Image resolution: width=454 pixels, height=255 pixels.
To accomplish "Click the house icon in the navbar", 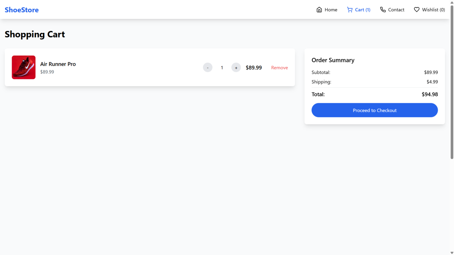I will point(319,10).
